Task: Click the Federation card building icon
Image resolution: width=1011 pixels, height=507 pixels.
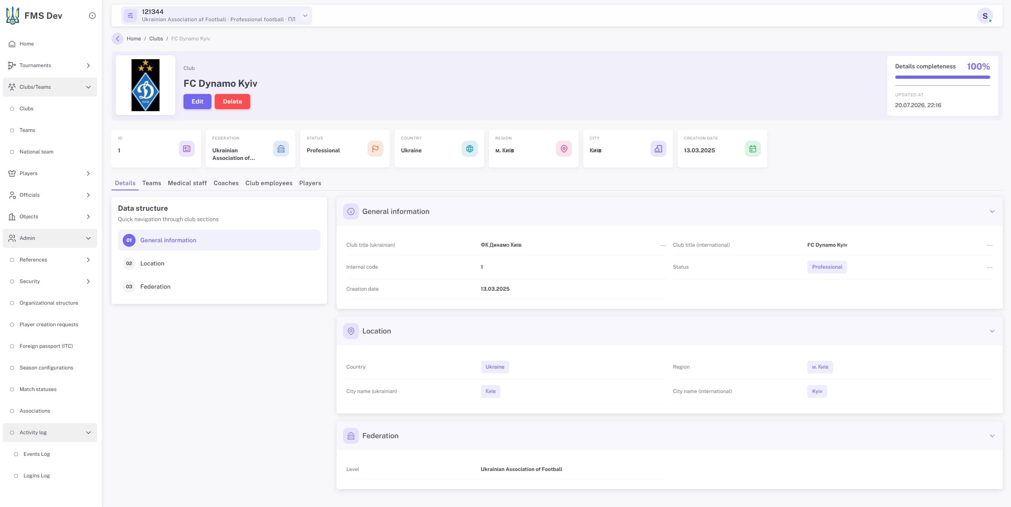Action: click(281, 149)
